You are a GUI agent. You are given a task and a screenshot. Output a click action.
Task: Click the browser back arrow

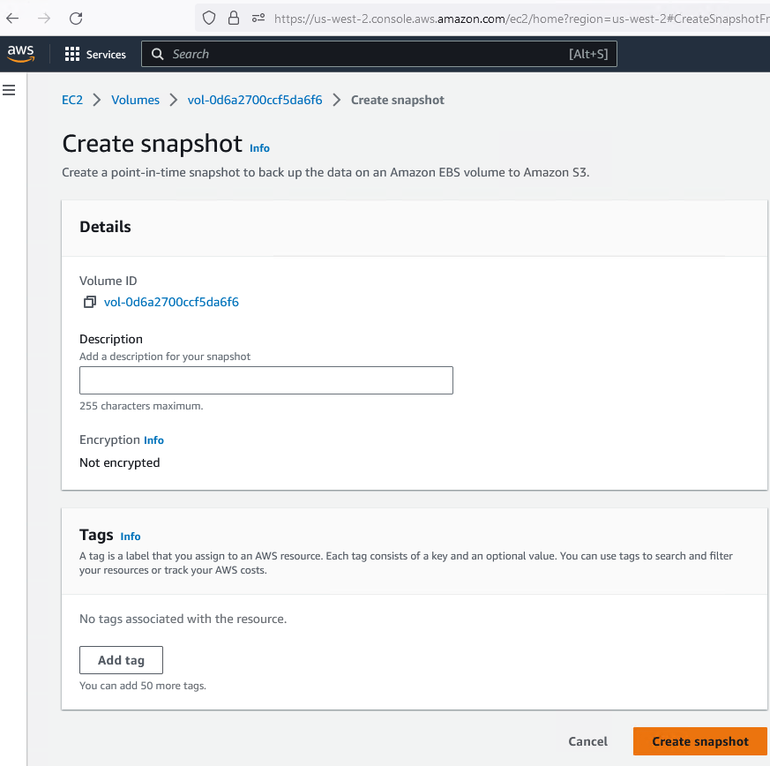pos(12,18)
